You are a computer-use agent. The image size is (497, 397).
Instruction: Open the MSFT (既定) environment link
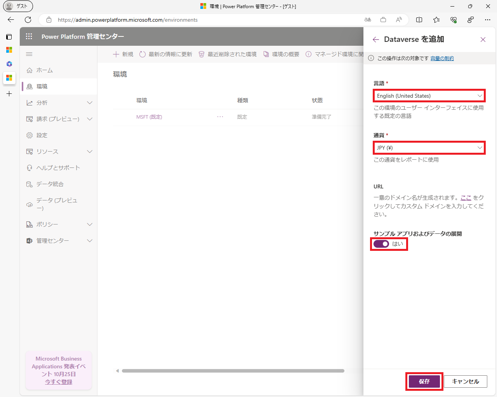click(x=149, y=117)
